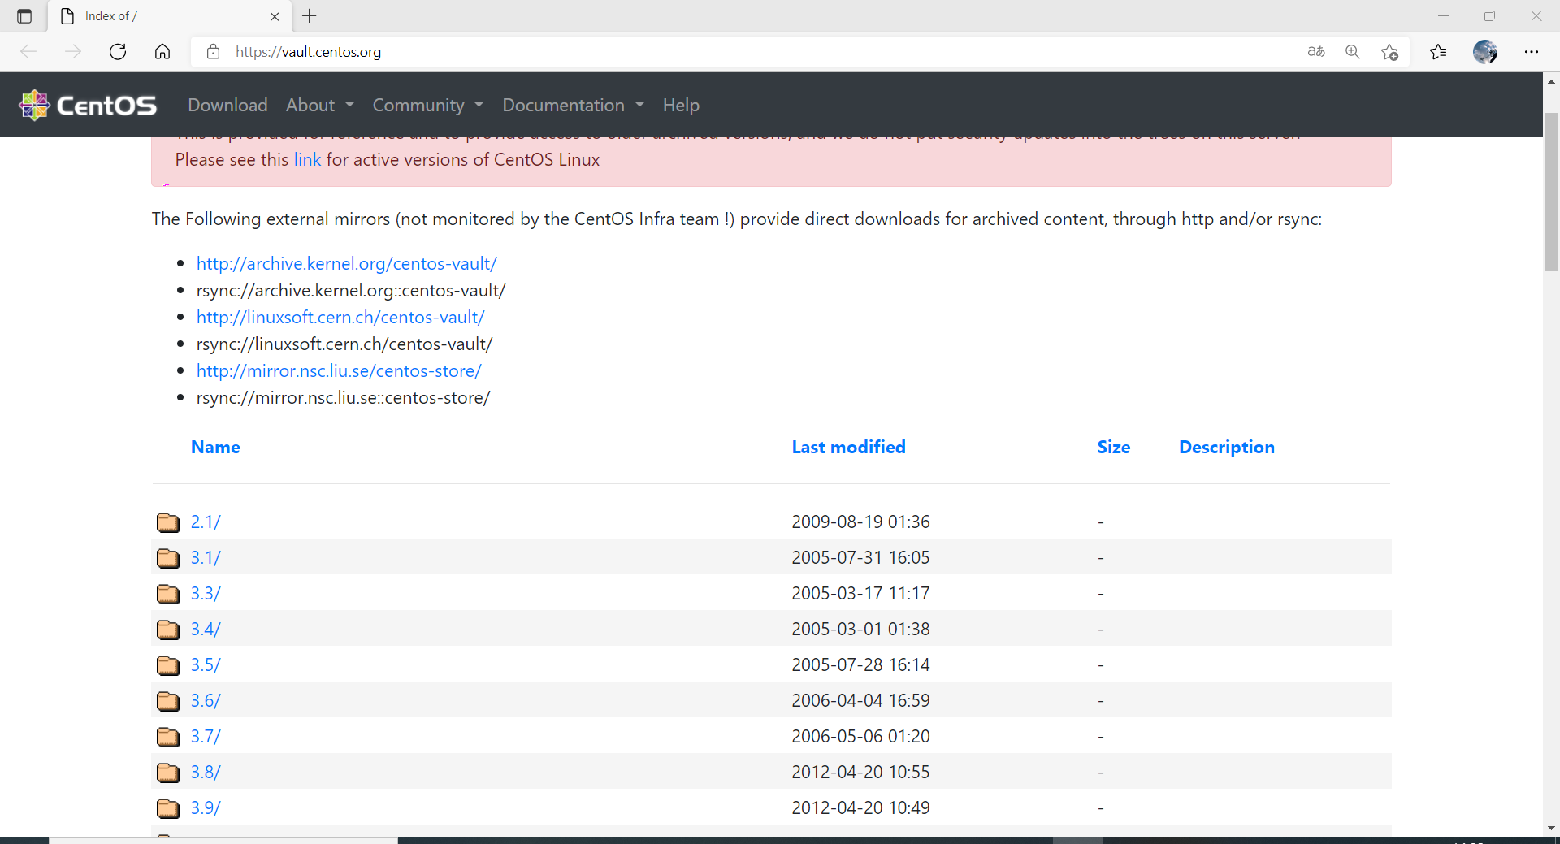Click the browser Back arrow

pos(29,52)
